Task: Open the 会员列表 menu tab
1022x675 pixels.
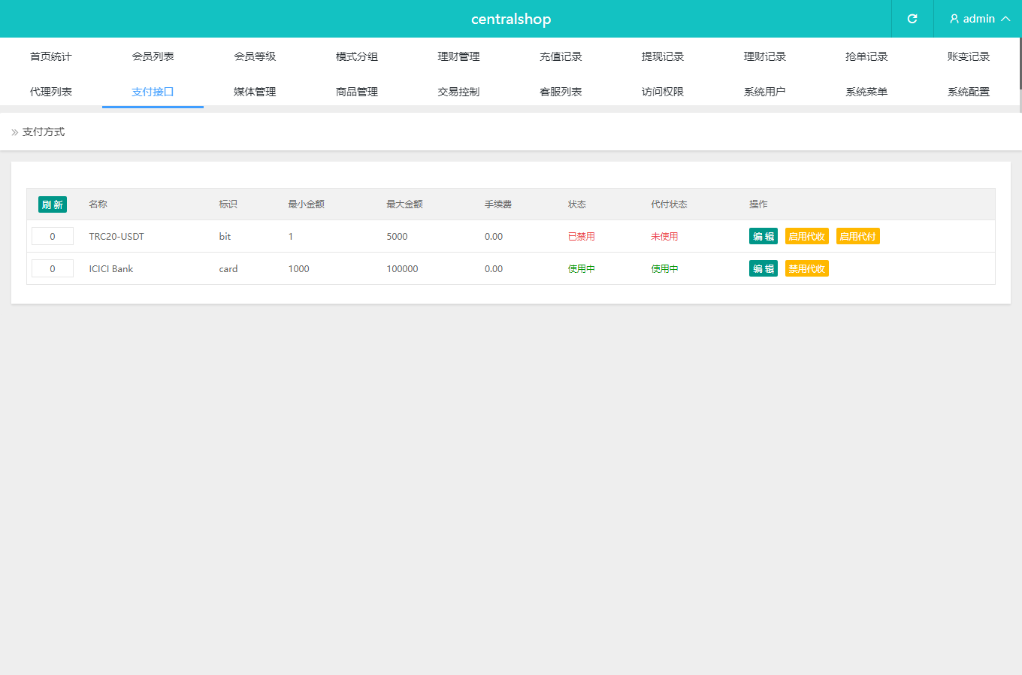Action: tap(153, 56)
